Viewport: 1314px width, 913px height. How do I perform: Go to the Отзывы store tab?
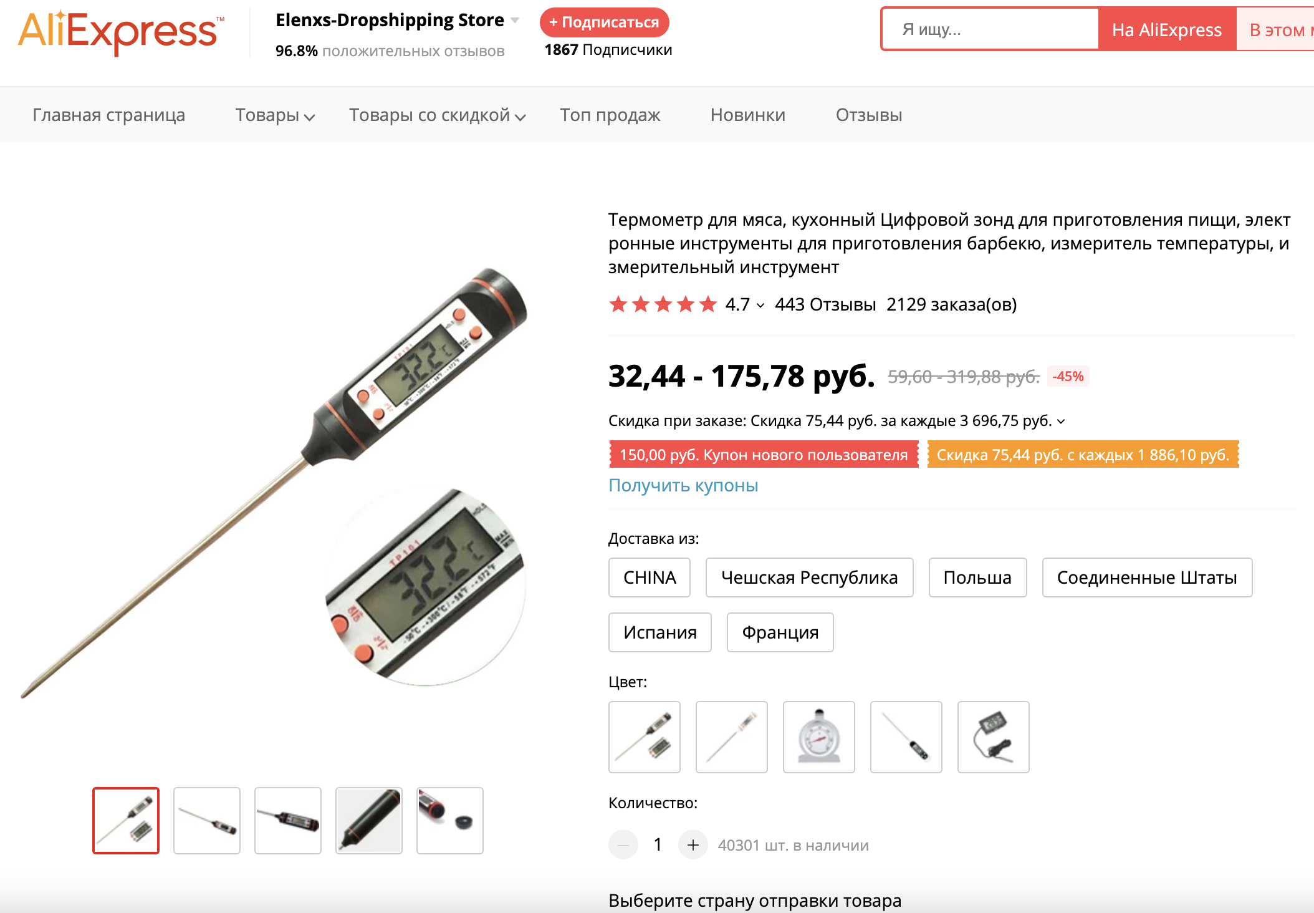869,115
